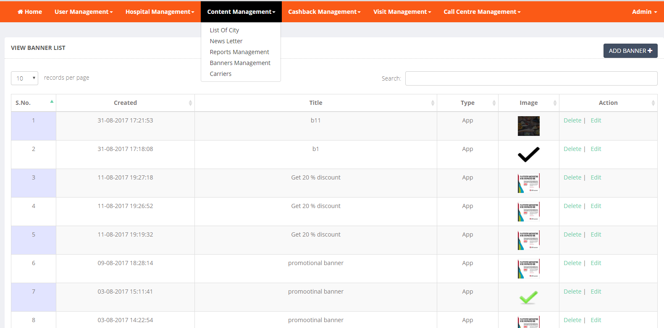Click the date 31-08-2017 17:18:08

[125, 149]
